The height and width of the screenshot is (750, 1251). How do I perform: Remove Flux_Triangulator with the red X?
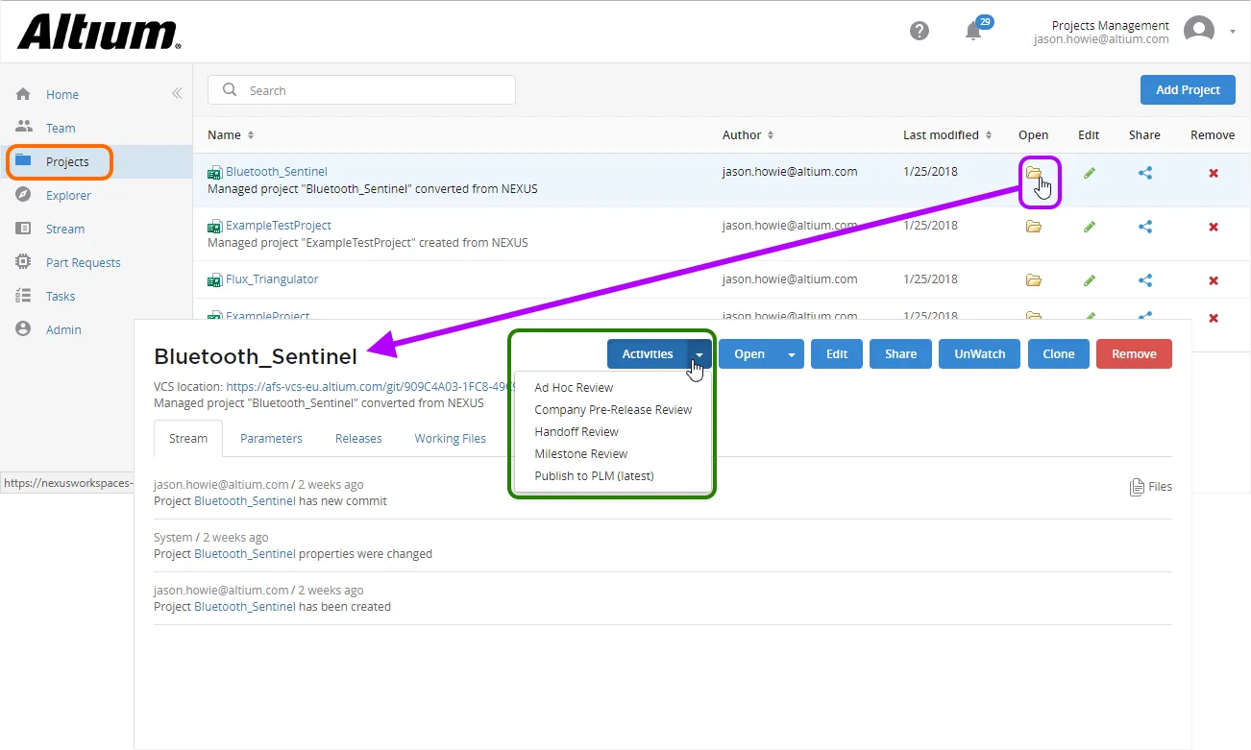[1214, 280]
